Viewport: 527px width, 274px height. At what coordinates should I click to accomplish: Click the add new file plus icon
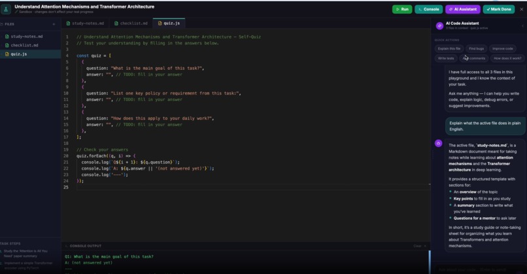(54, 24)
